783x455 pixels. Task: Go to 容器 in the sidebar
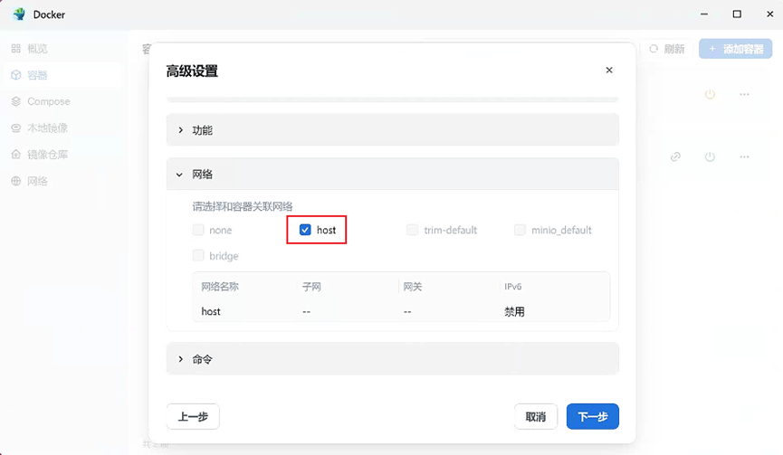[x=37, y=75]
